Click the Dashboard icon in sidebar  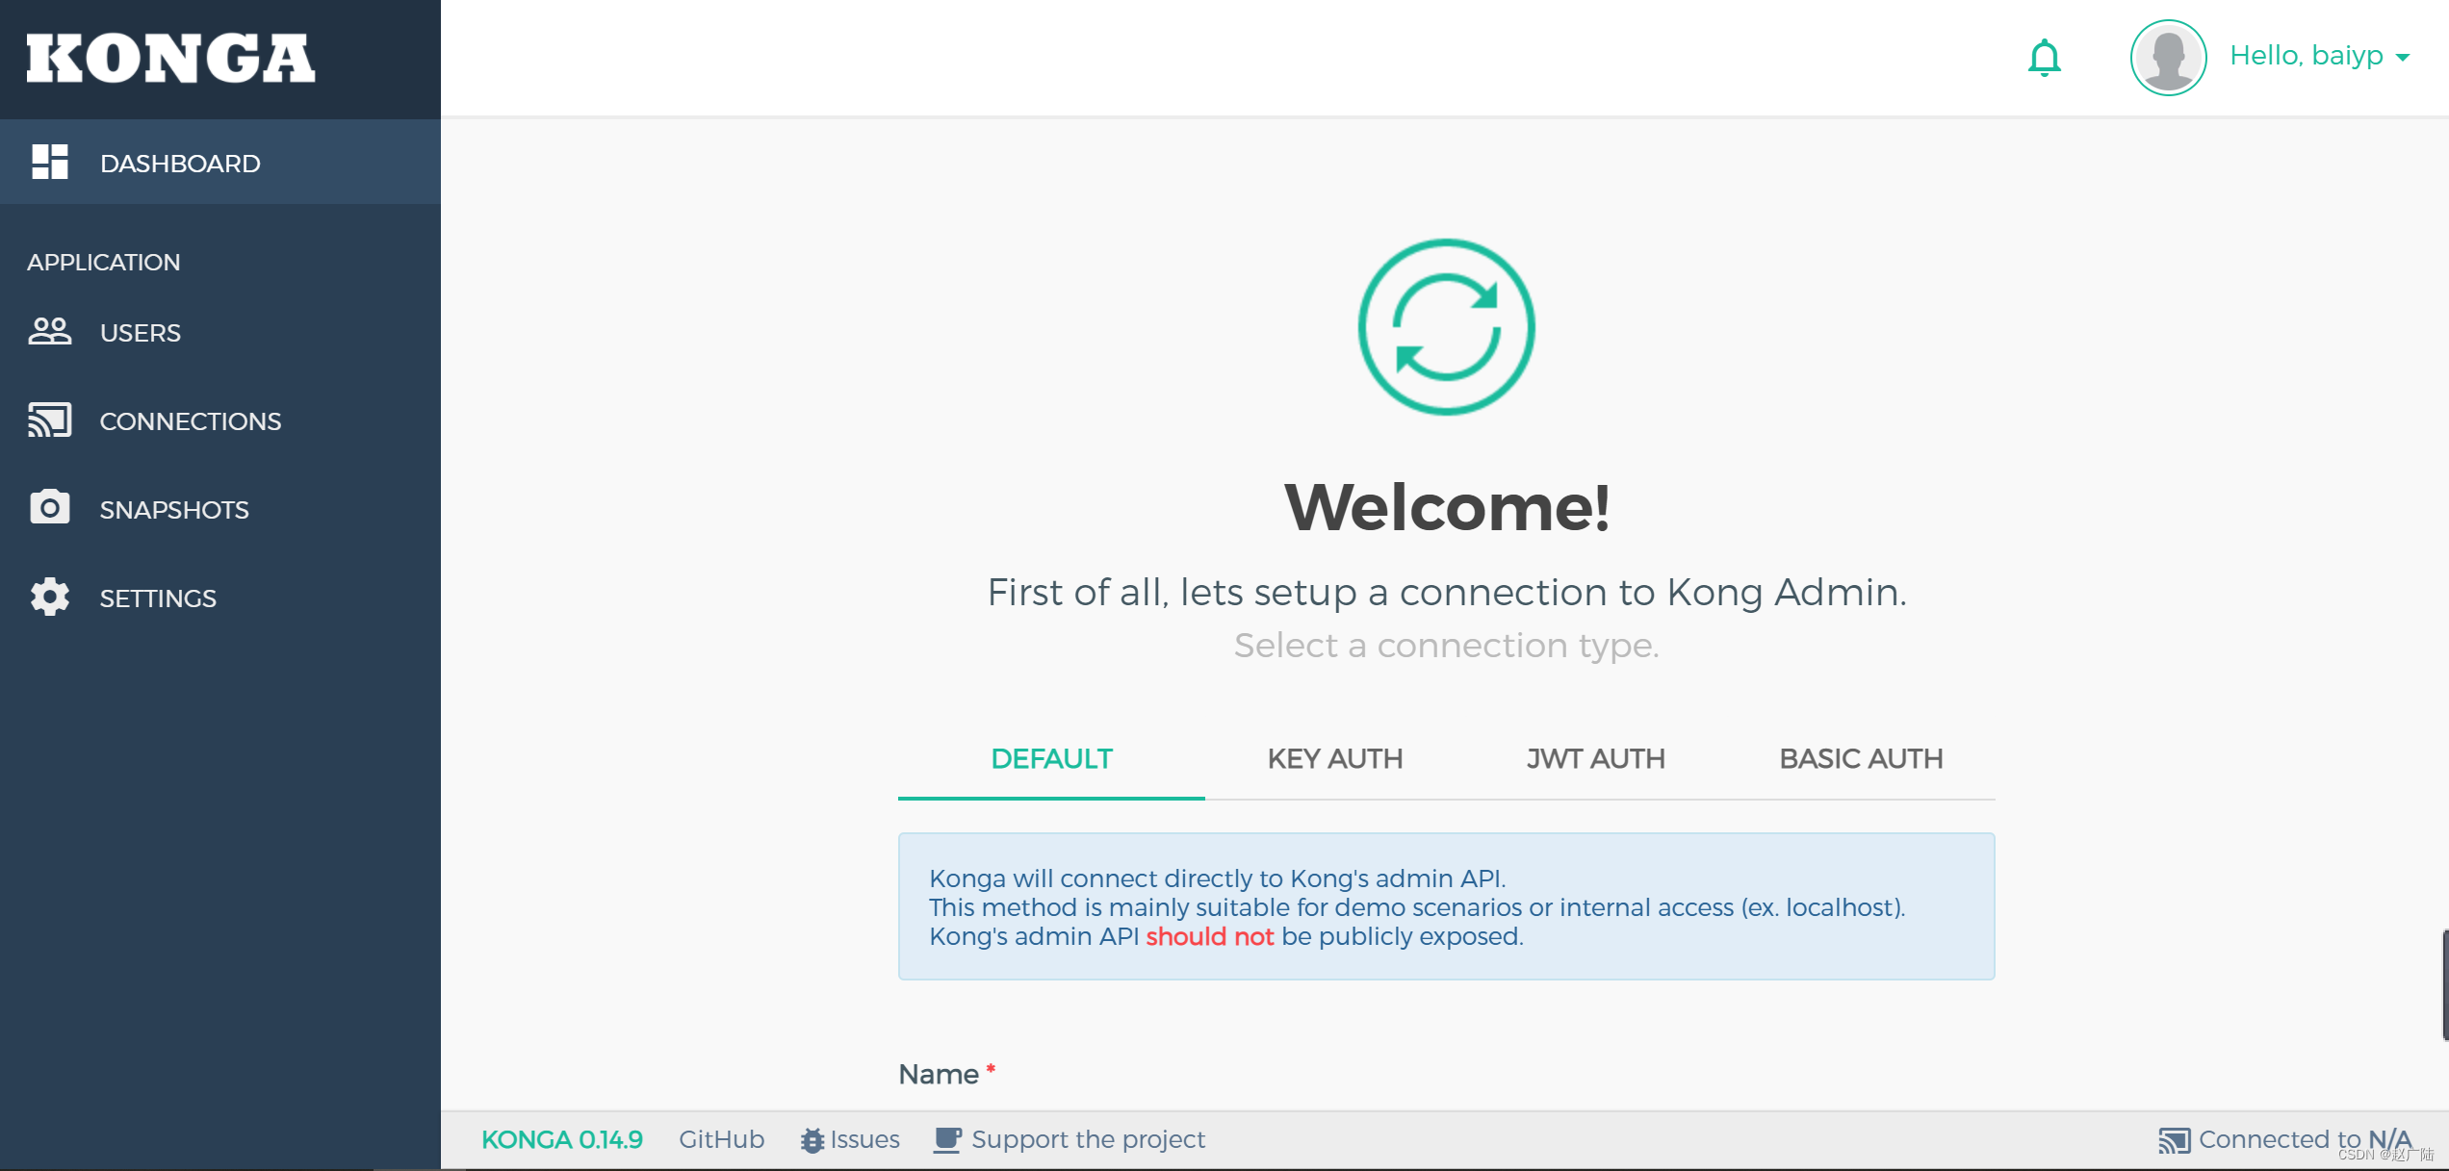click(x=47, y=163)
